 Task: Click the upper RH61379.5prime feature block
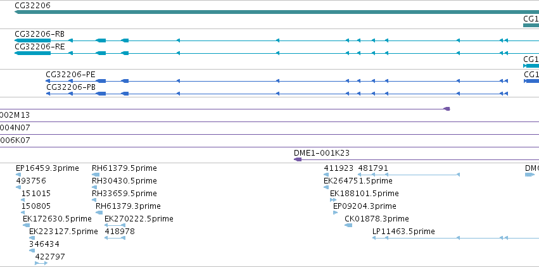point(96,175)
